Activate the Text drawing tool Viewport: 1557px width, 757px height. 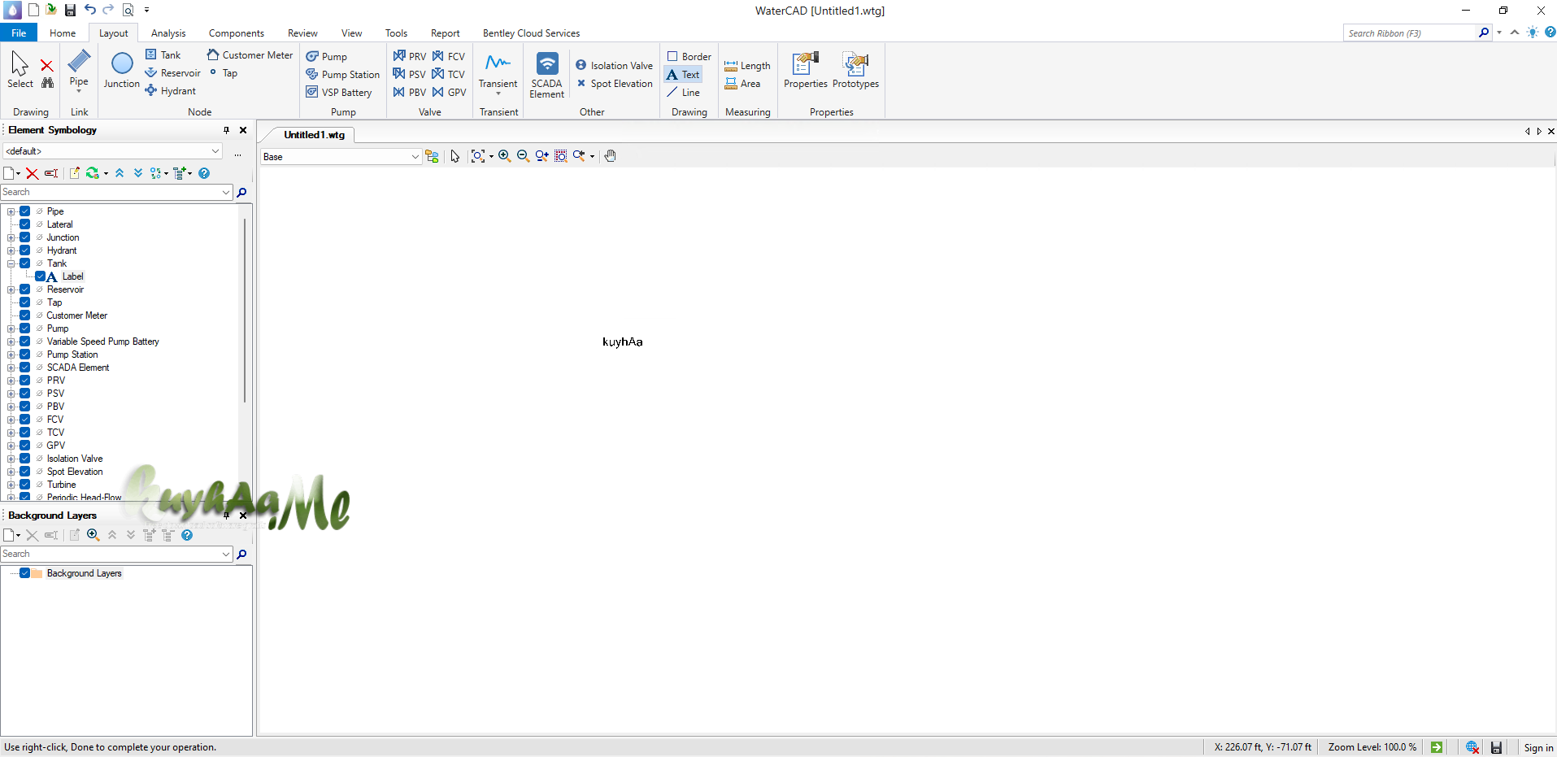pos(683,74)
